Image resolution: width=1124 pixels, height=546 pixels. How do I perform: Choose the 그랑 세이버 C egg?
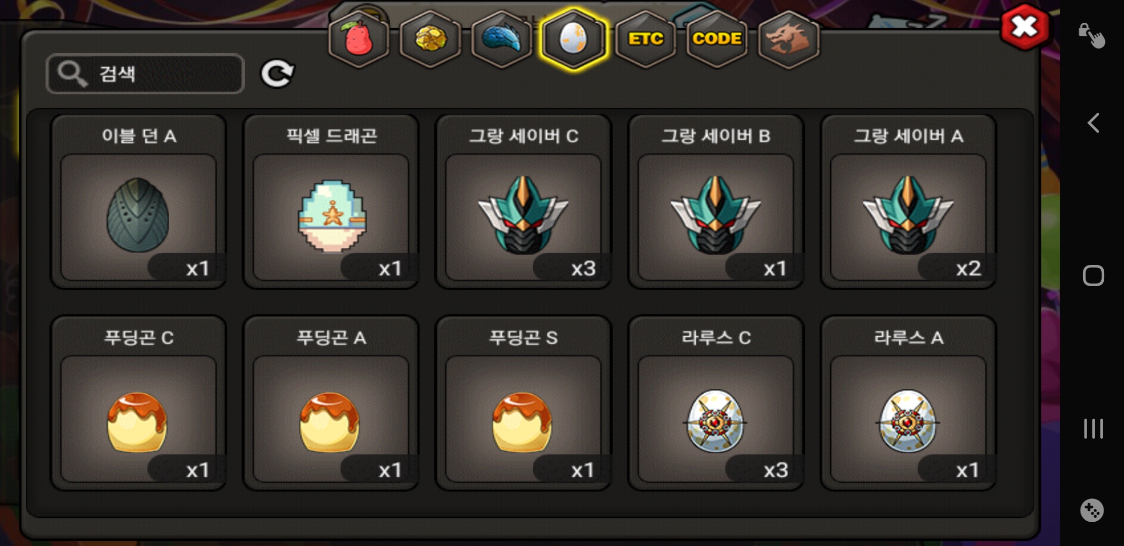coord(523,202)
